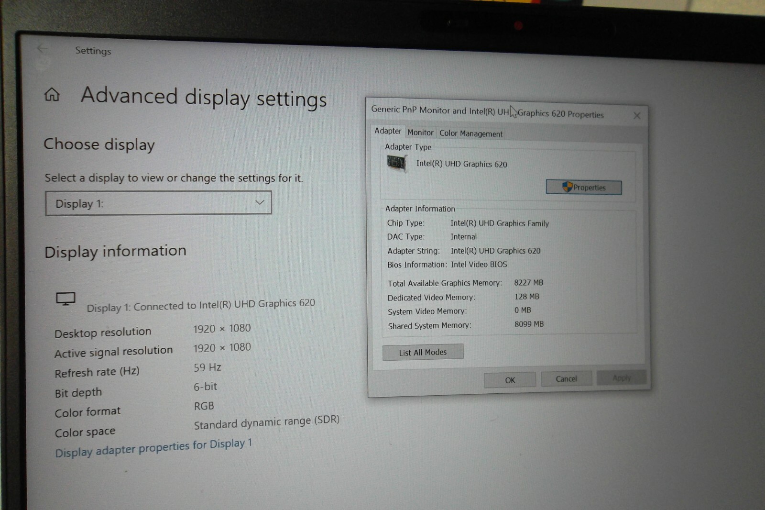Open Display adapter properties for Display 1
The height and width of the screenshot is (510, 765).
tap(153, 448)
